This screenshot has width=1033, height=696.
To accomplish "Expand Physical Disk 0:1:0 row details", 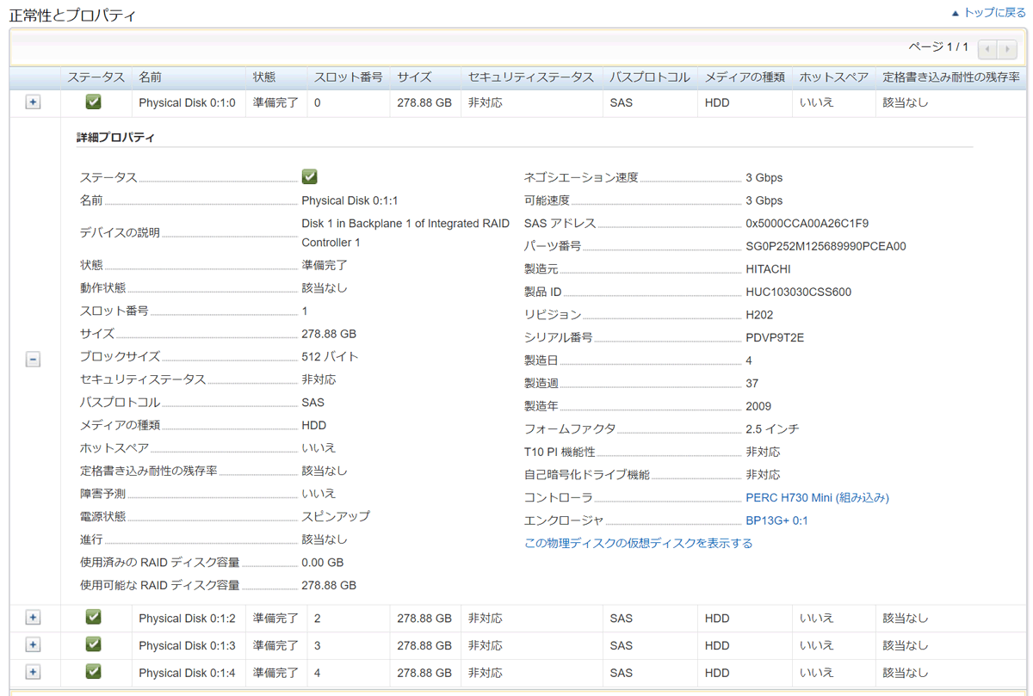I will (x=33, y=102).
